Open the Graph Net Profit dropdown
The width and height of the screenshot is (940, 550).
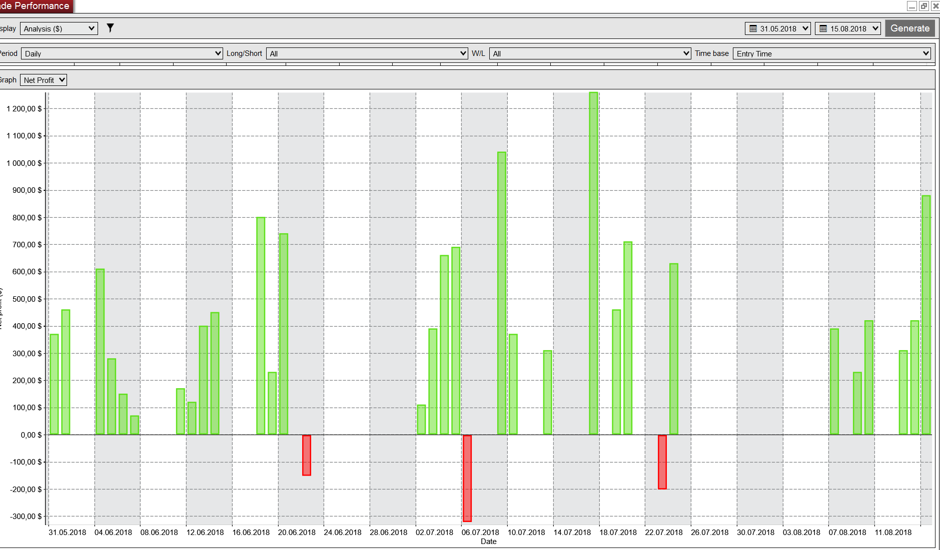[x=43, y=80]
